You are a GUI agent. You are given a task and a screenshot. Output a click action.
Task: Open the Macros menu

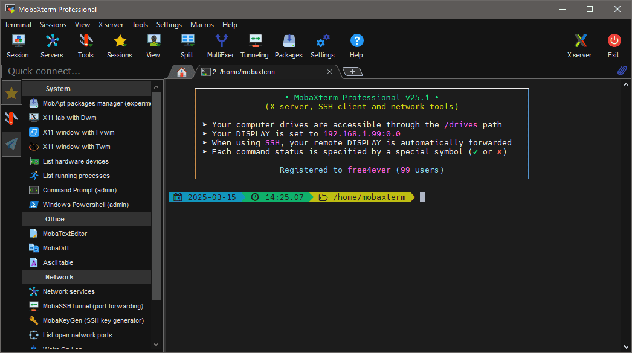point(202,25)
